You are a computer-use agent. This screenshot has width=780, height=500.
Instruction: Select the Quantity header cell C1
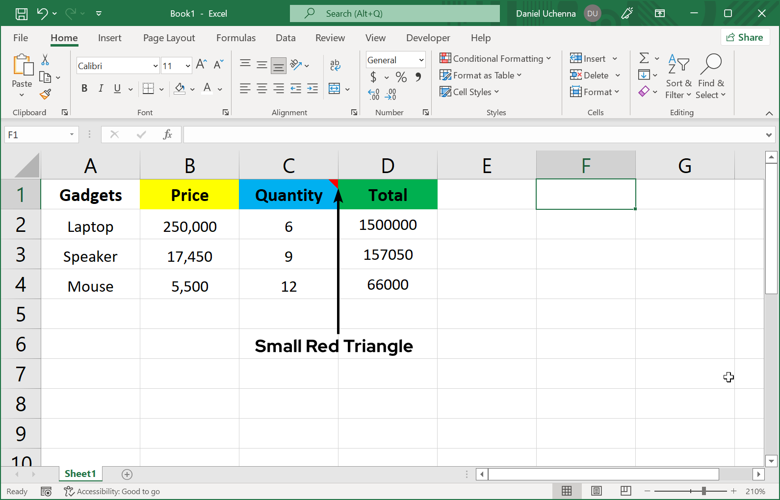(288, 195)
